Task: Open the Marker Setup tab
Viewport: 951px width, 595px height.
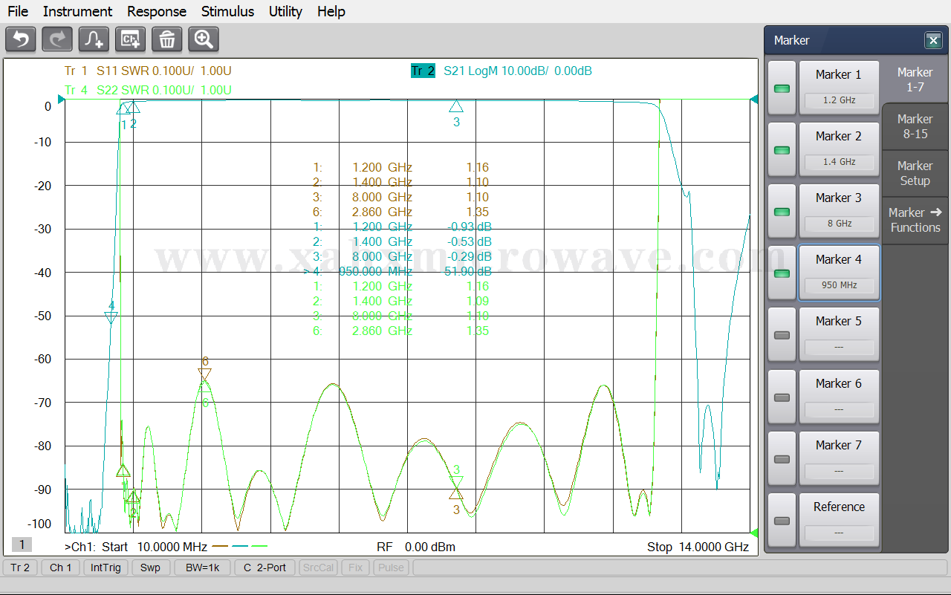Action: (915, 173)
